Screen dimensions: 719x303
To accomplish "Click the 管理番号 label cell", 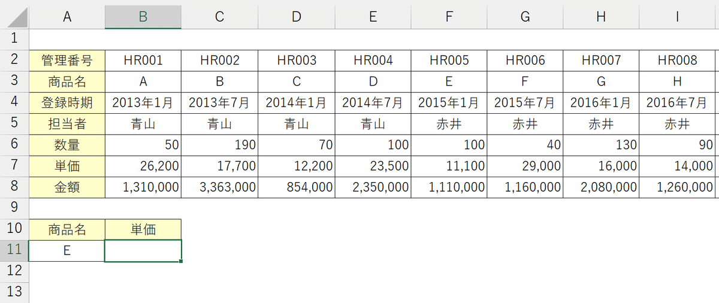I will tap(67, 60).
